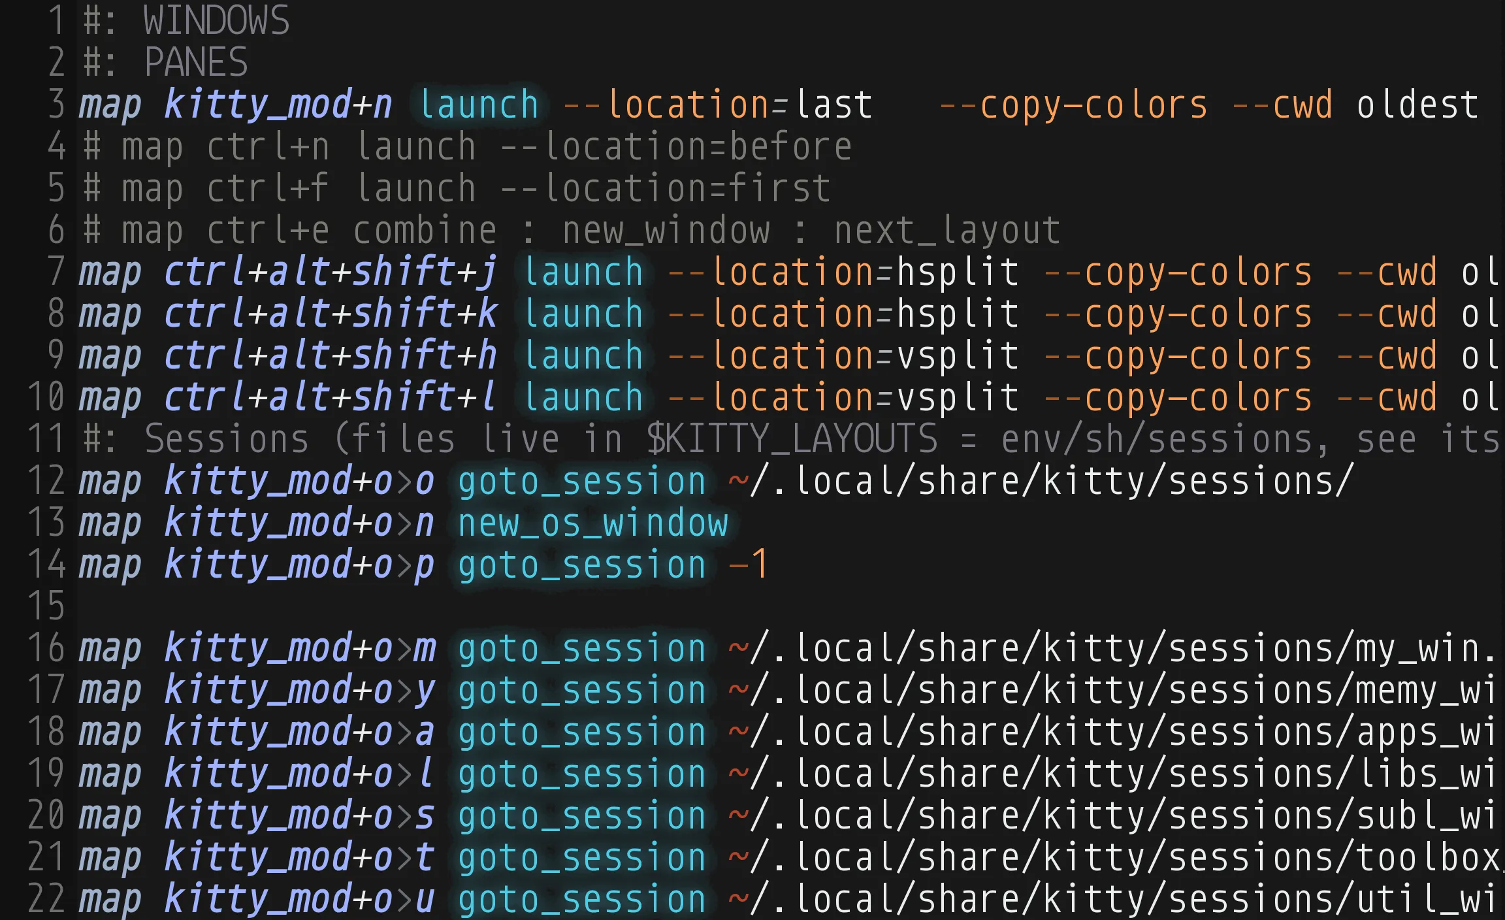
Task: Click 'kitty_mod+o>u' key binding
Action: (x=299, y=899)
